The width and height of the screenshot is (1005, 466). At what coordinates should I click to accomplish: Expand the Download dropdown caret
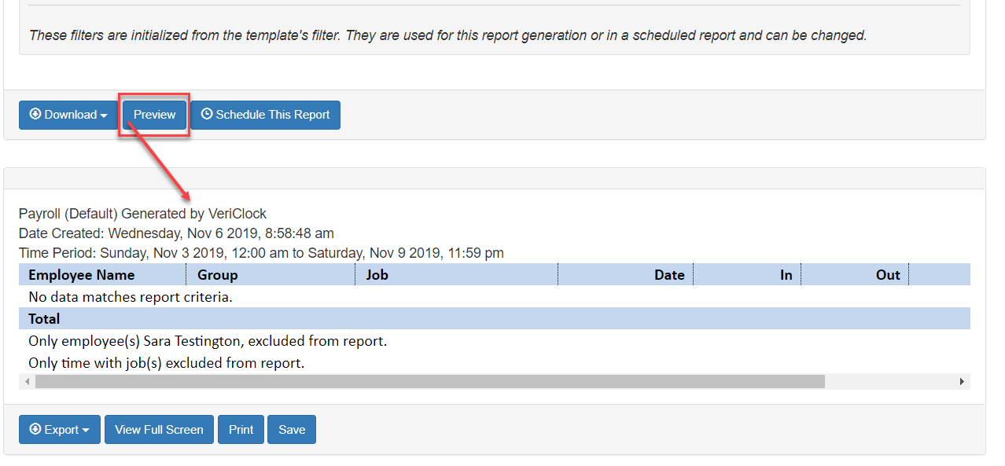[x=104, y=116]
